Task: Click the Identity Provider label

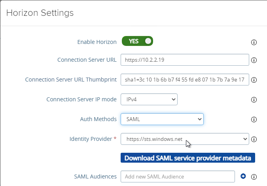Action: pyautogui.click(x=91, y=139)
